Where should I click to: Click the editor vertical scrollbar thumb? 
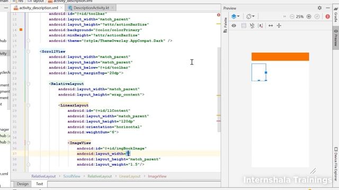tap(219, 89)
